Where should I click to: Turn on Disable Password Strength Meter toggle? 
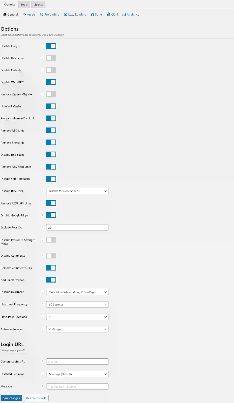pyautogui.click(x=51, y=240)
